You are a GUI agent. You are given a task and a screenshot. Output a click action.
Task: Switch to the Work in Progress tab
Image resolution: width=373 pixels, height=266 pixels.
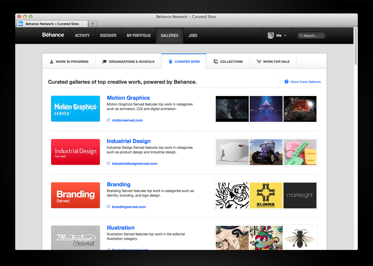pos(69,61)
